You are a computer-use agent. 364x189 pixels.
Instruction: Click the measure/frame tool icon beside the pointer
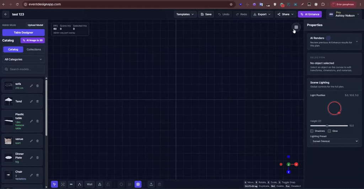(63, 184)
